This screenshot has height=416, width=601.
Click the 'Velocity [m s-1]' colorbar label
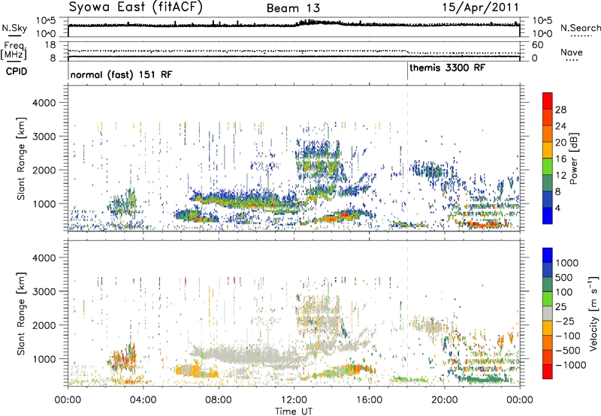click(x=593, y=313)
